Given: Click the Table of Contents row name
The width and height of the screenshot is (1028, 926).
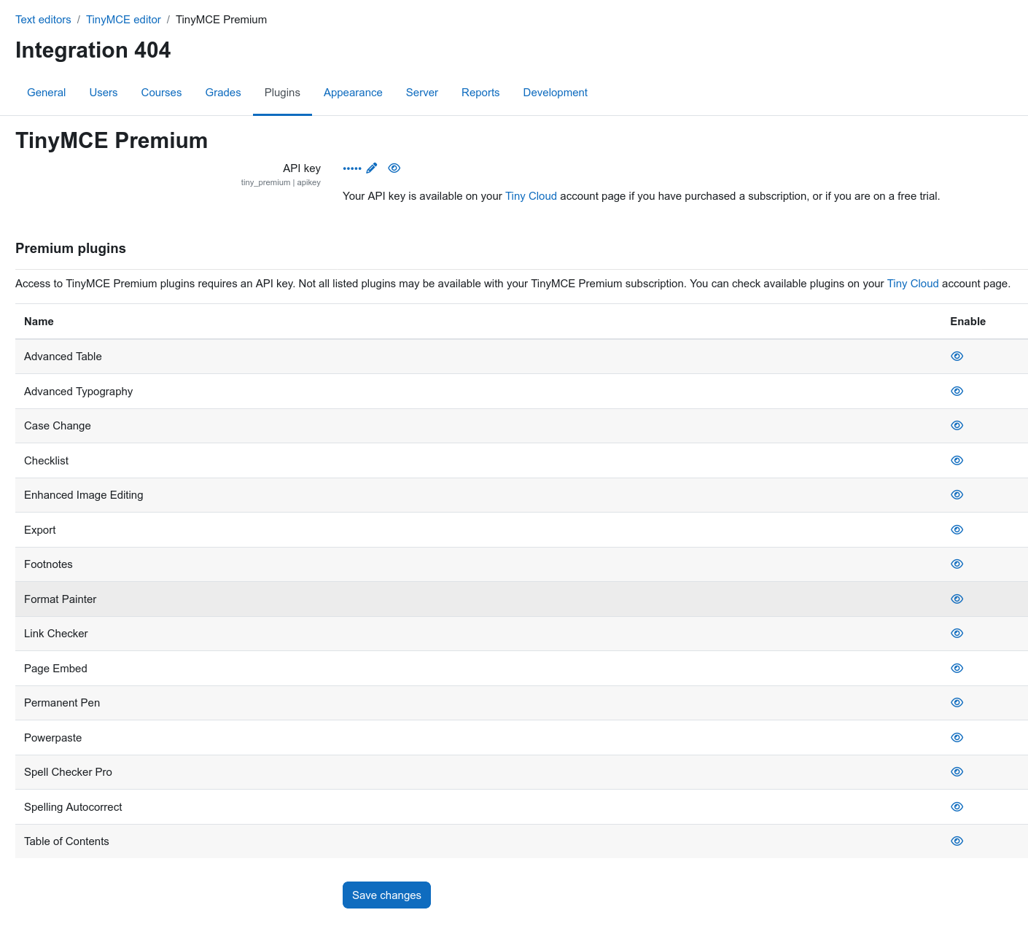Looking at the screenshot, I should pos(66,841).
